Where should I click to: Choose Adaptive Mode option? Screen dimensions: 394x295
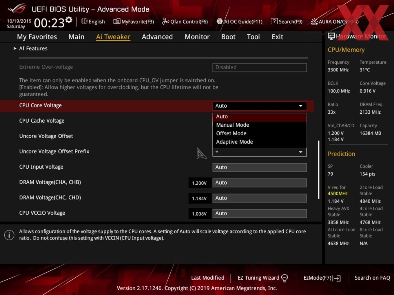click(x=260, y=142)
